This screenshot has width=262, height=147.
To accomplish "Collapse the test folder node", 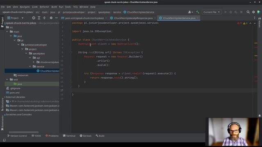I will (7, 80).
